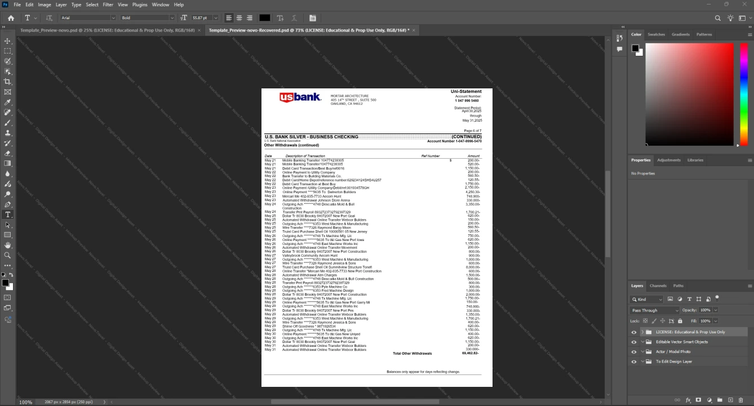Image resolution: width=754 pixels, height=406 pixels.
Task: Open the Fill slider dropdown arrow
Action: point(716,321)
